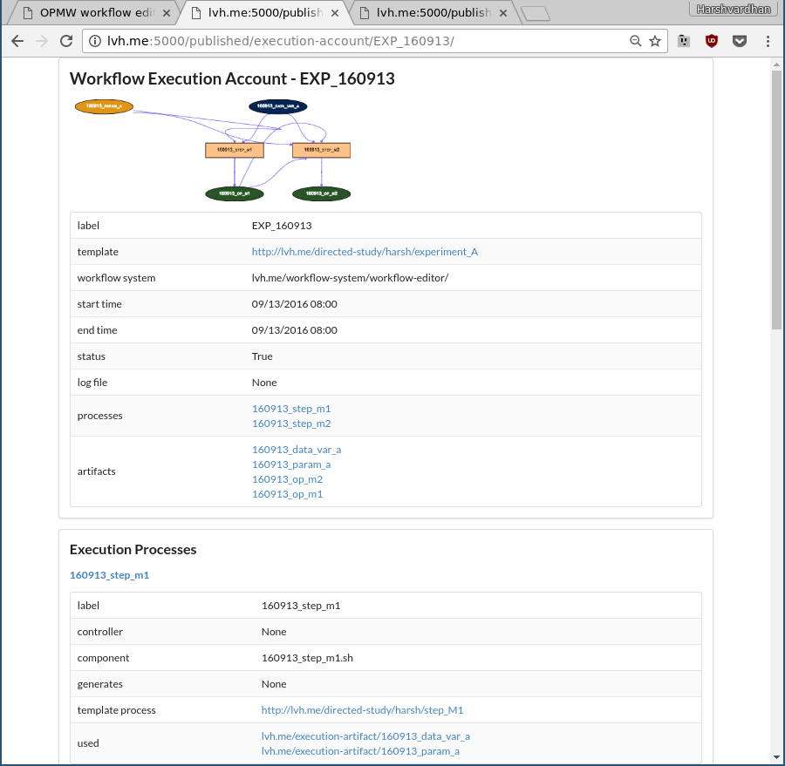
Task: Click the Pocket extension icon
Action: click(740, 41)
